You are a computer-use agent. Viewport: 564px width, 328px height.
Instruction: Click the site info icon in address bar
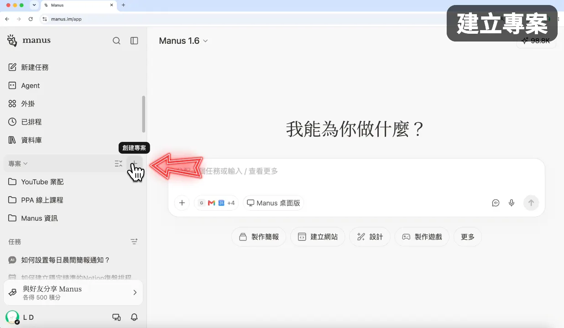click(x=45, y=19)
